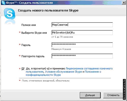Uncheck the license agreement acceptance checkbox

coord(23,69)
